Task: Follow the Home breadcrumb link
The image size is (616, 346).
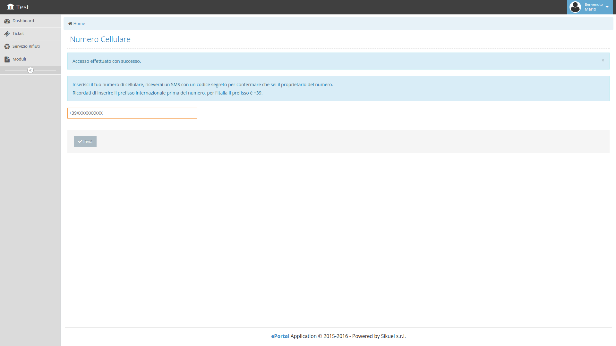Action: pyautogui.click(x=79, y=24)
